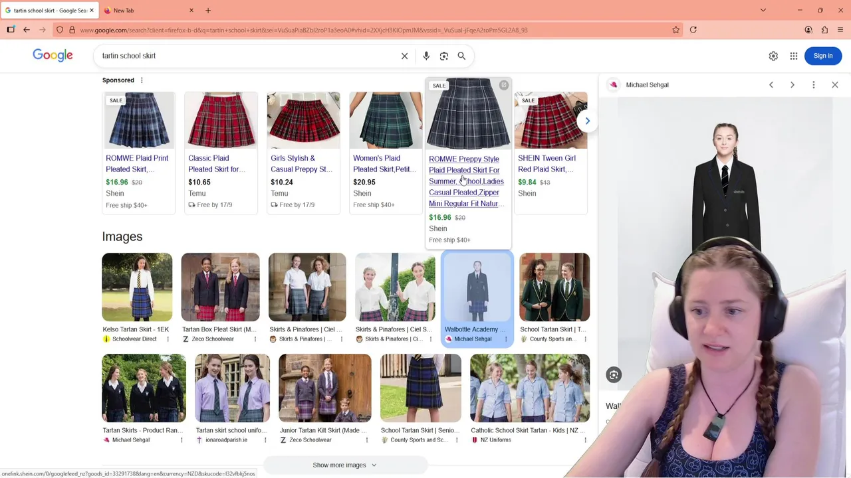Open more options in the image panel
Image resolution: width=851 pixels, height=478 pixels.
814,85
